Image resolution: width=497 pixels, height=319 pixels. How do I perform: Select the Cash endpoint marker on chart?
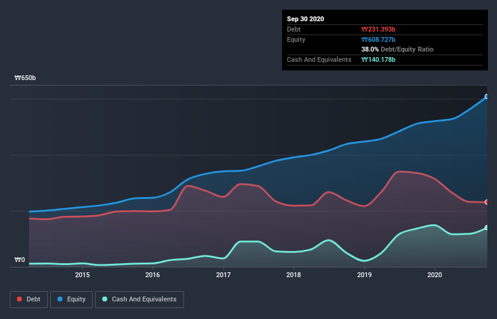pyautogui.click(x=487, y=227)
